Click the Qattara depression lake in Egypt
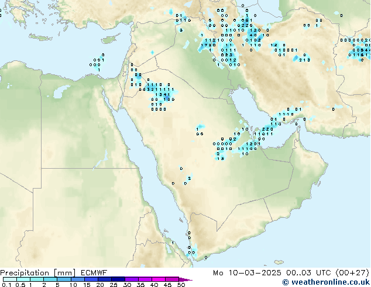The image size is (371, 287). click(61, 91)
